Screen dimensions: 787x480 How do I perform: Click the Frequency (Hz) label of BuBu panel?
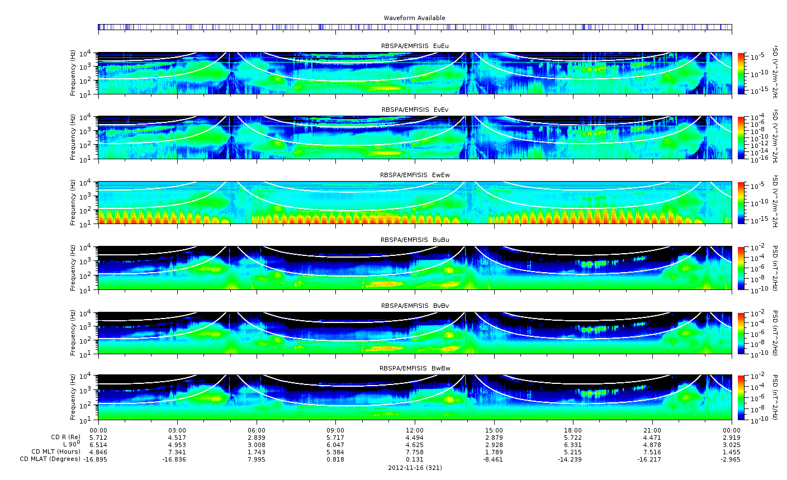(73, 268)
